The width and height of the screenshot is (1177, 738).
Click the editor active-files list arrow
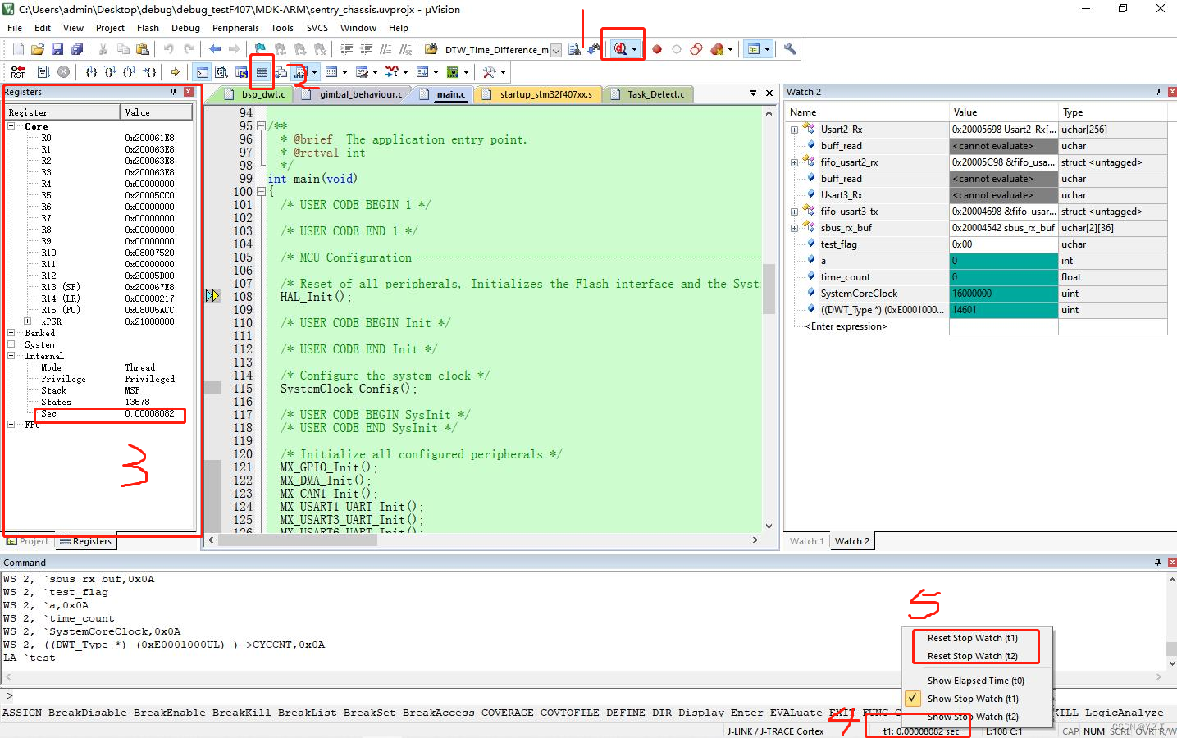click(753, 93)
